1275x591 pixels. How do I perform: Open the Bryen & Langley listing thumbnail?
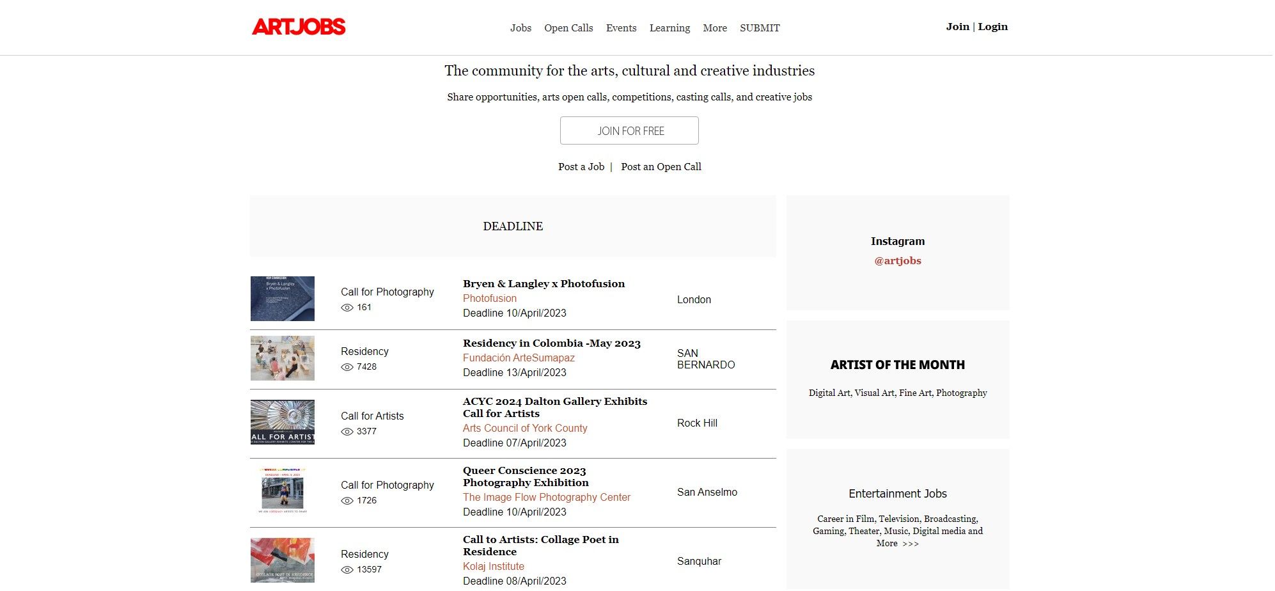[282, 299]
